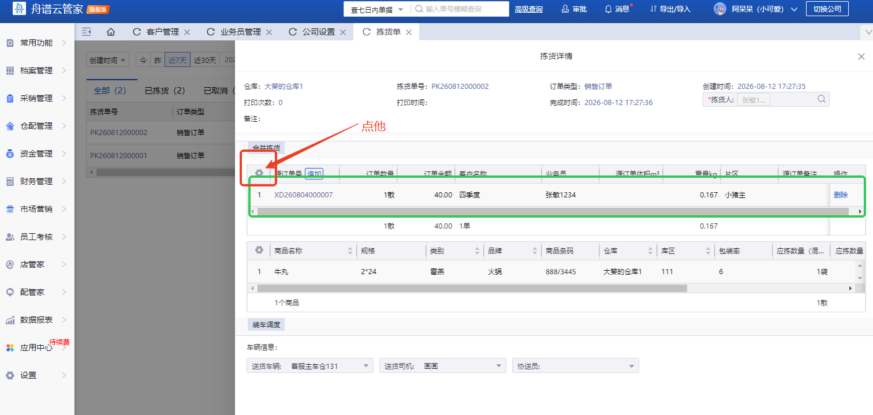Click the 应用中心 sidebar icon
This screenshot has width=873, height=415.
pos(10,347)
